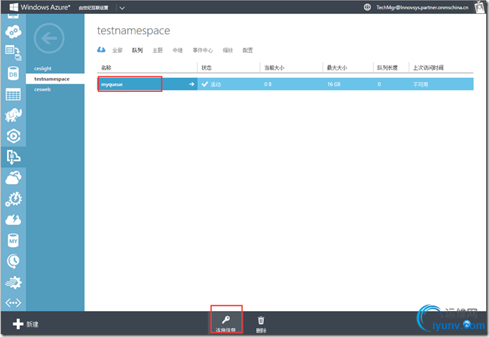Open the cloud icon below Service Bus

[13, 178]
